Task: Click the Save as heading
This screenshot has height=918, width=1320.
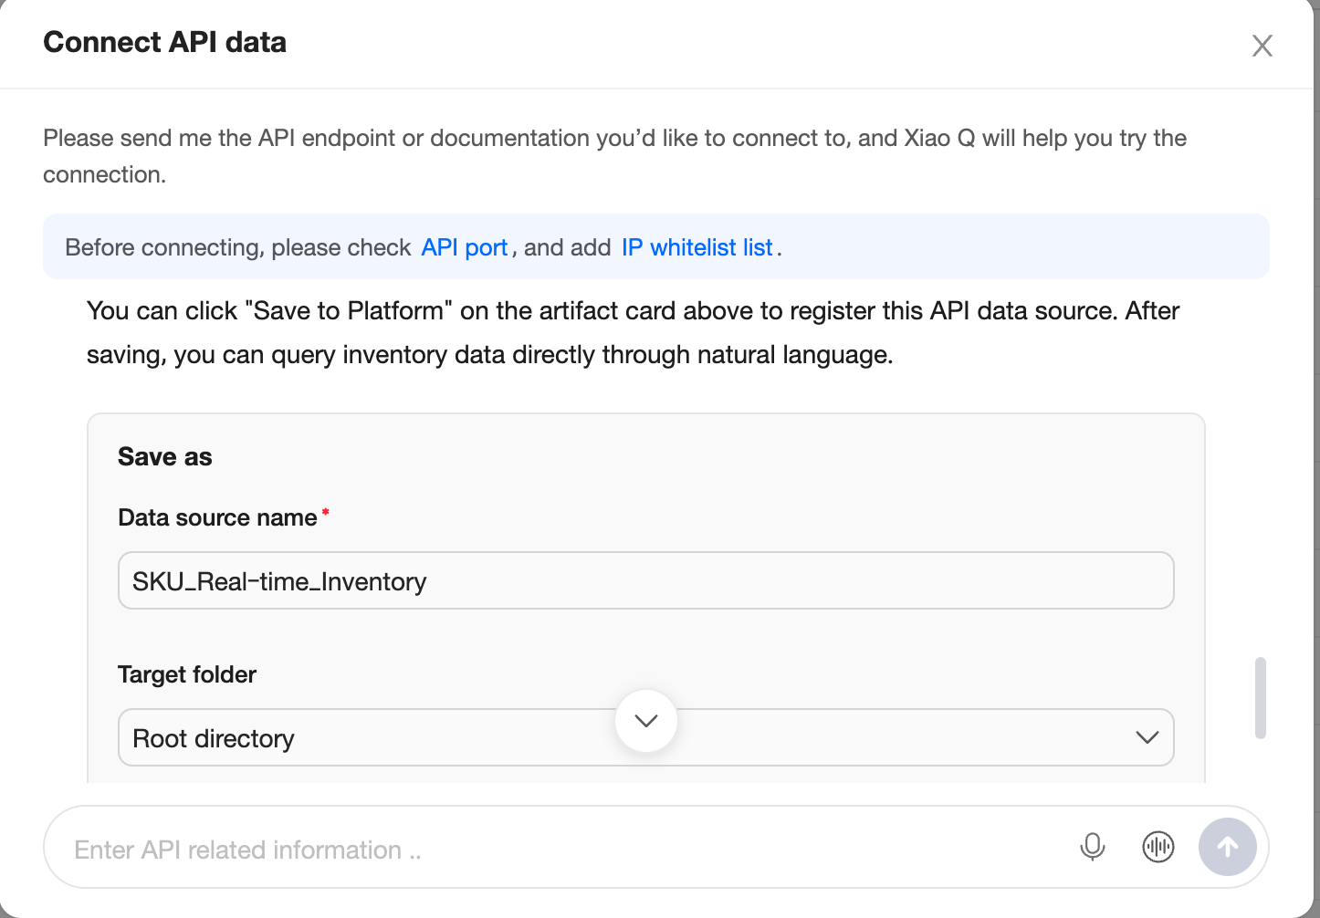Action: [165, 457]
